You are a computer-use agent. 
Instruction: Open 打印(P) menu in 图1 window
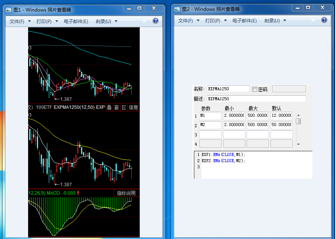[x=44, y=21]
